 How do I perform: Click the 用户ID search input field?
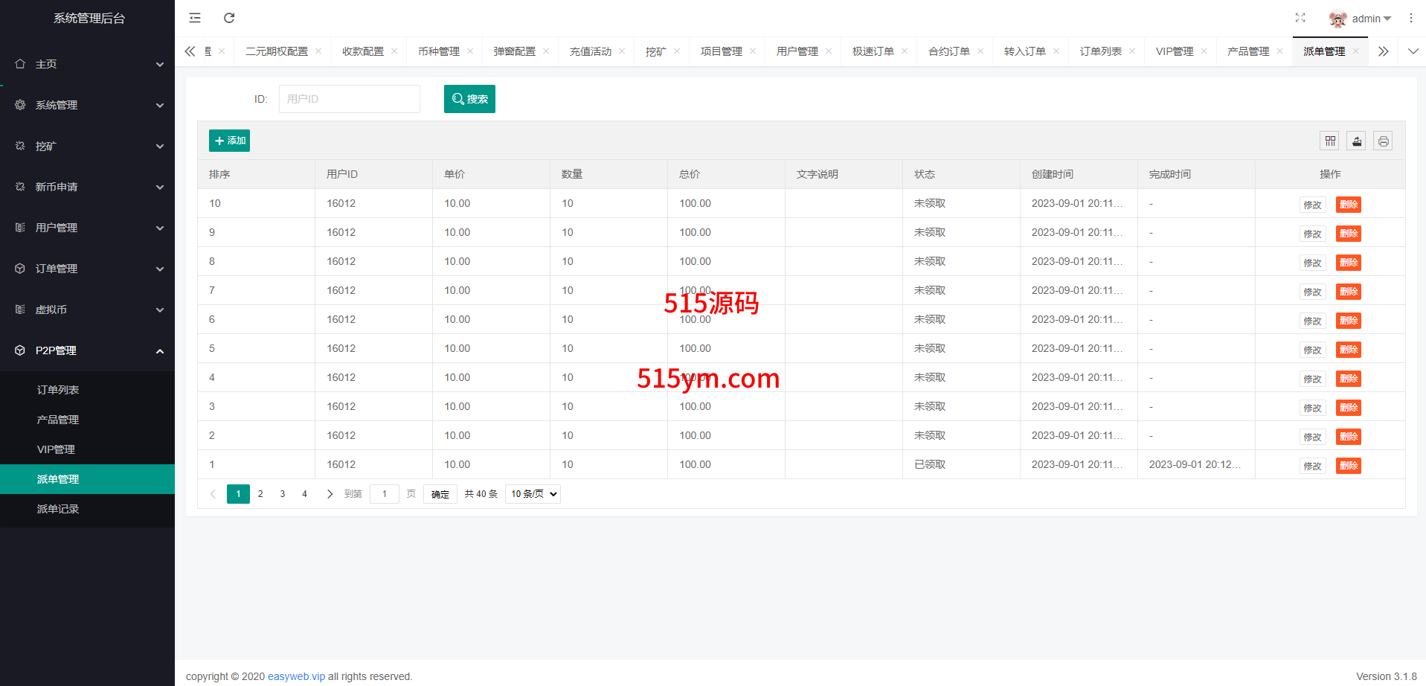(x=349, y=99)
